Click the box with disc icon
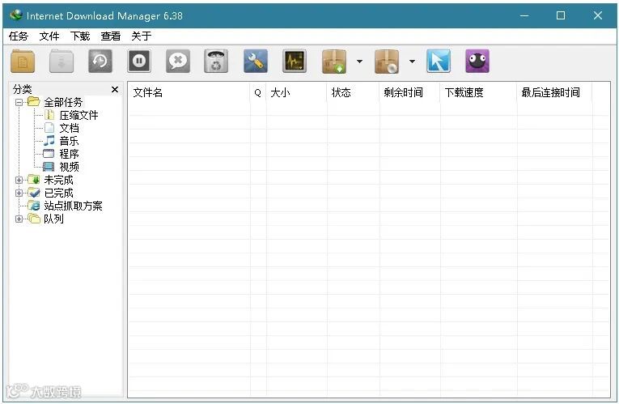Image resolution: width=619 pixels, height=404 pixels. coord(387,62)
